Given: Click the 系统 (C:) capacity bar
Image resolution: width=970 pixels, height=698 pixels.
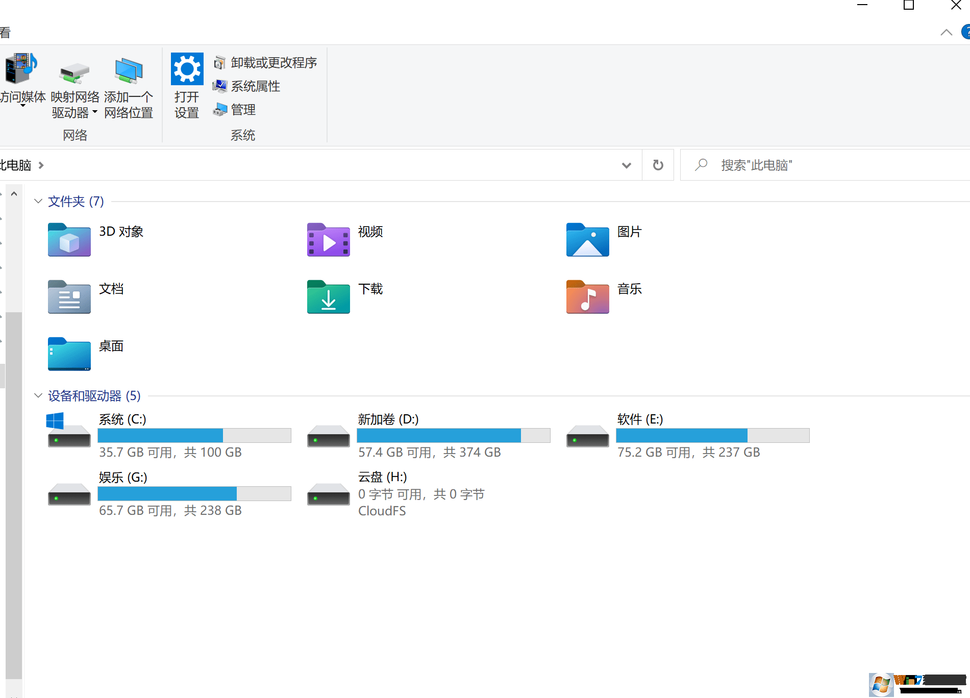Looking at the screenshot, I should (194, 435).
